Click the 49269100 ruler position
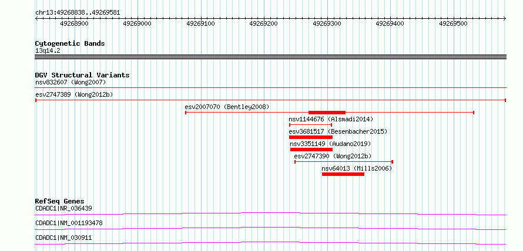523x251 pixels. (x=200, y=23)
